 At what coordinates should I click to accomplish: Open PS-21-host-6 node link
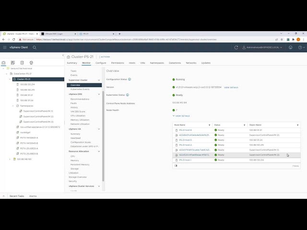point(186,130)
